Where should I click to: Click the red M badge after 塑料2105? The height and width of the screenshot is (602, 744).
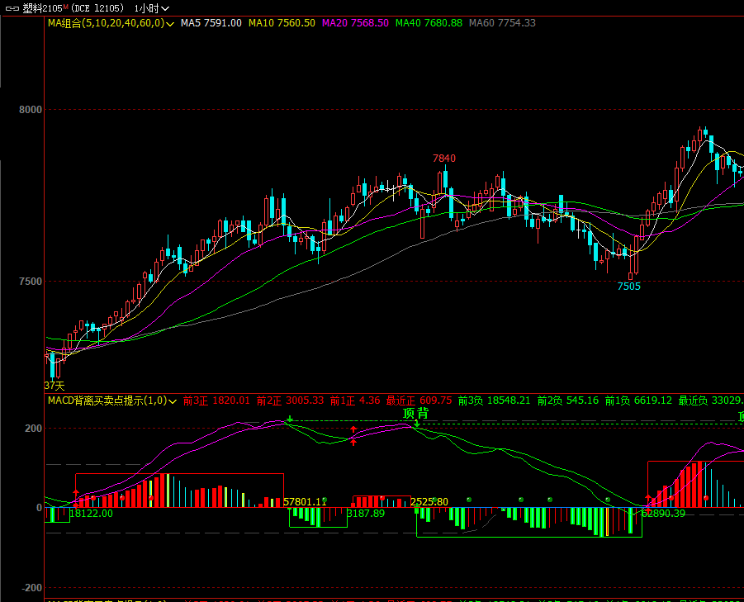tap(65, 6)
